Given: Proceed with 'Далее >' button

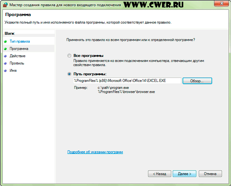Looking at the screenshot, I should pyautogui.click(x=184, y=174).
